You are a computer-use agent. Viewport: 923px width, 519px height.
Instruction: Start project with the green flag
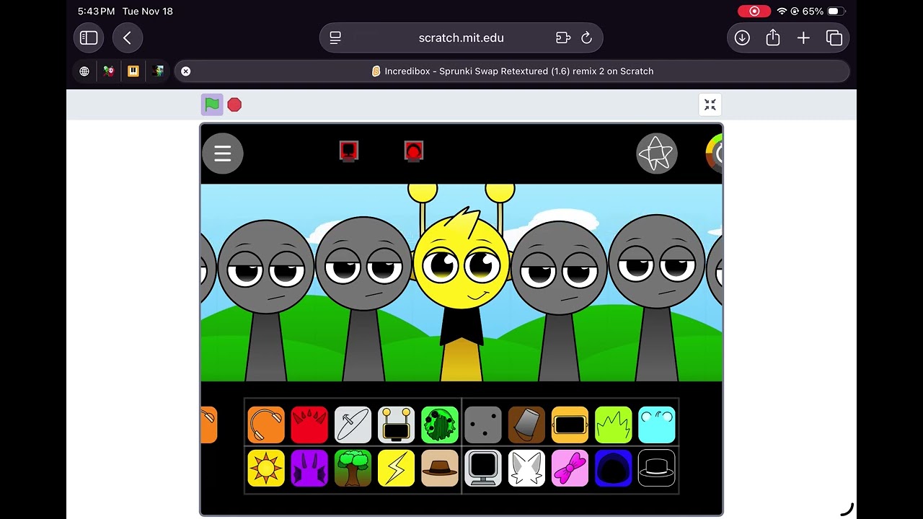point(212,105)
